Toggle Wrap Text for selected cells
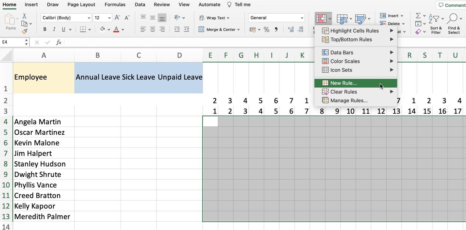Image resolution: width=466 pixels, height=230 pixels. [214, 18]
